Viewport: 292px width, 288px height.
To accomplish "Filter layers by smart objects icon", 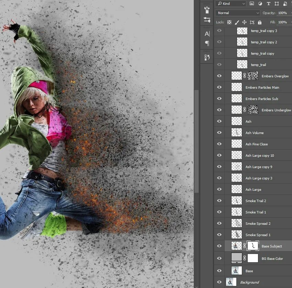I will pyautogui.click(x=285, y=3).
